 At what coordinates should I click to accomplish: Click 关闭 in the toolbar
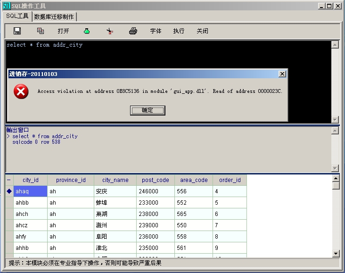coord(202,31)
